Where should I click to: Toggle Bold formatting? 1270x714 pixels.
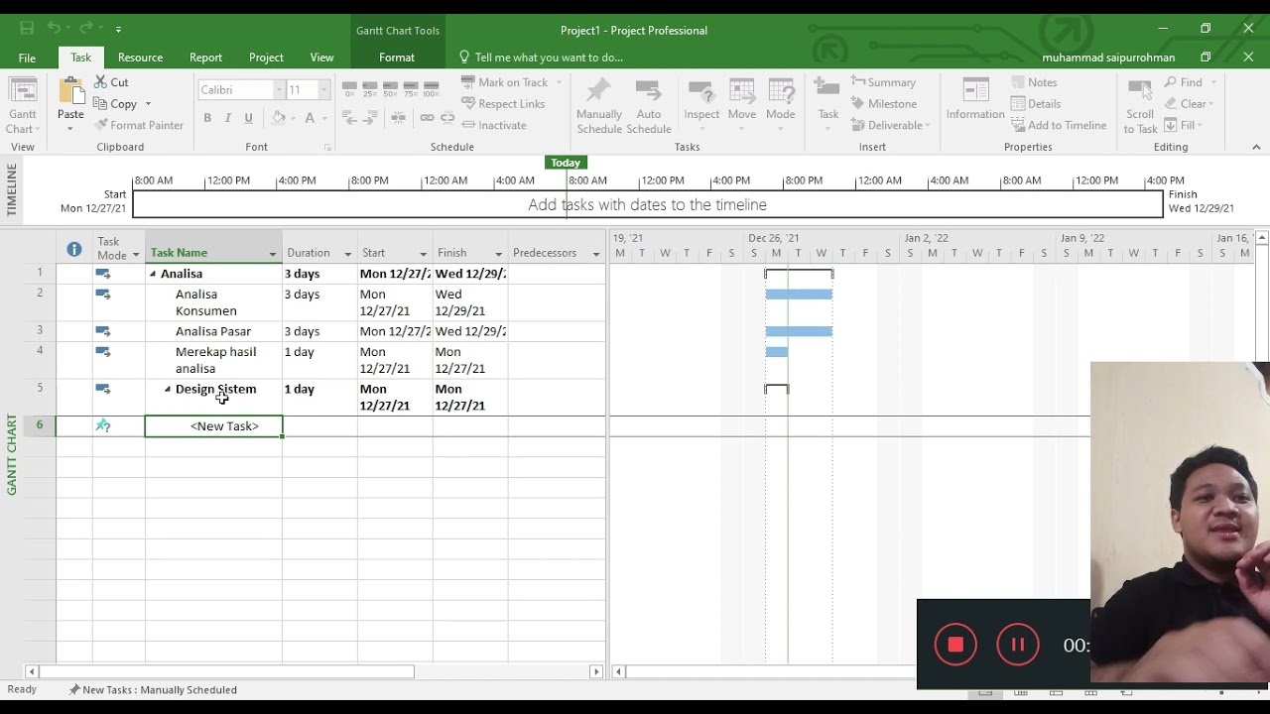tap(207, 118)
